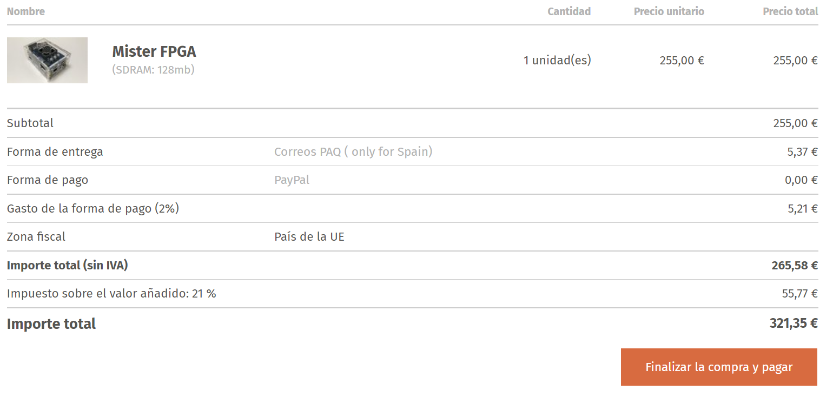The width and height of the screenshot is (833, 403).
Task: Click the 1 unidad(es) quantity text
Action: pos(557,60)
